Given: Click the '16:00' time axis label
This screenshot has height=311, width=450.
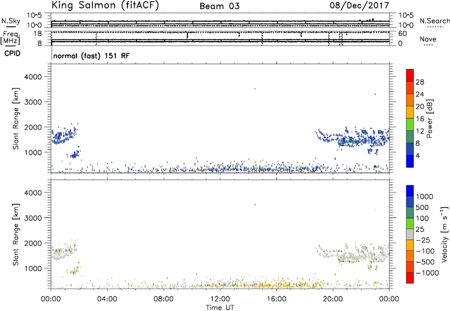Looking at the screenshot, I should pos(276,299).
